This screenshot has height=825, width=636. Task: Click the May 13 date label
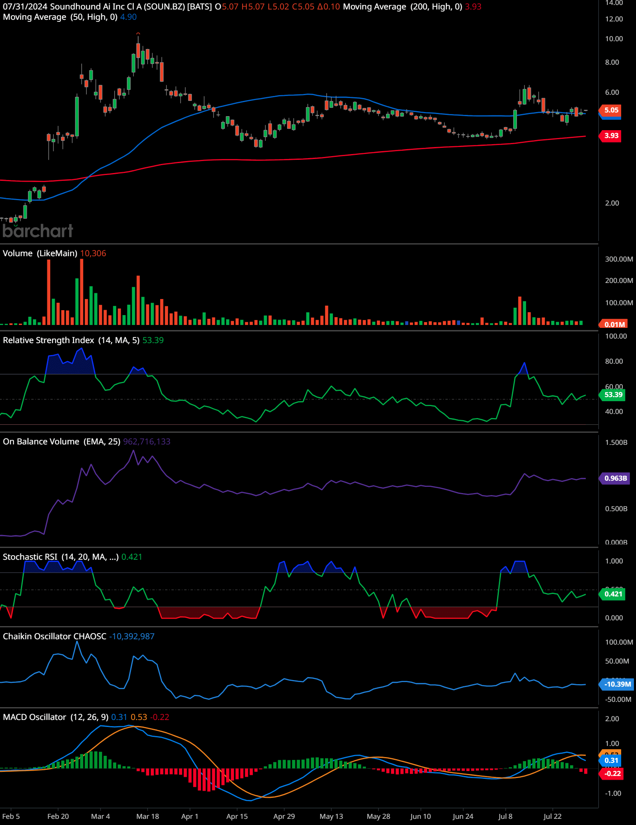point(331,816)
